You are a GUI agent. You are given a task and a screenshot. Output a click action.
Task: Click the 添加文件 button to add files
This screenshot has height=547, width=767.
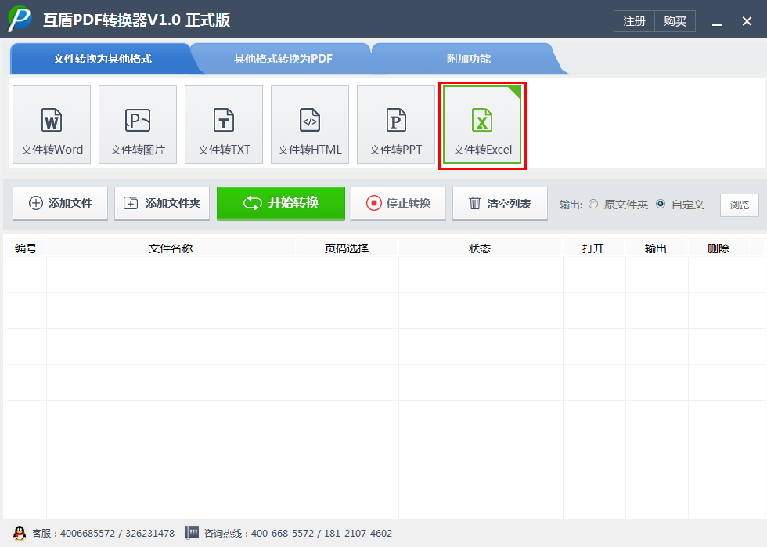pyautogui.click(x=59, y=203)
